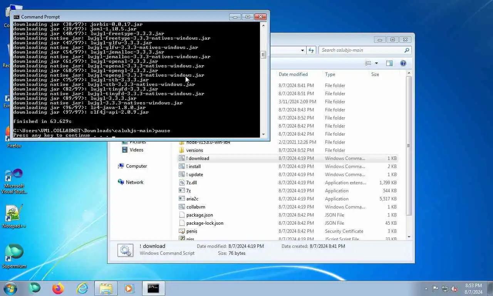Close the Command Prompt window
This screenshot has height=296, width=493.
tap(261, 17)
